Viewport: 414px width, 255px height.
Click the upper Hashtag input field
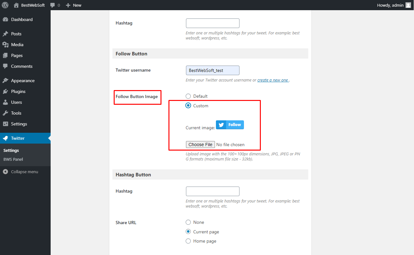(x=212, y=23)
